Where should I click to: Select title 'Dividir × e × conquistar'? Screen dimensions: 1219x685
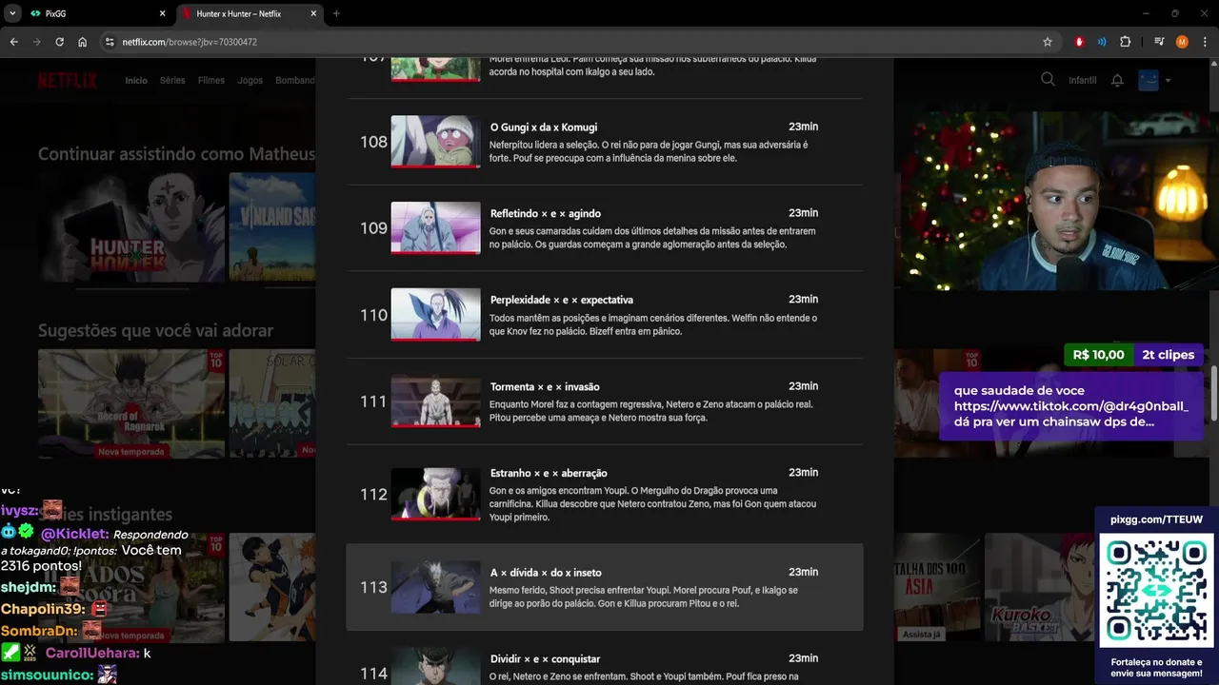click(545, 659)
